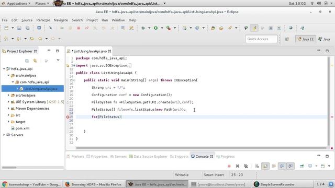This screenshot has width=335, height=188.
Task: Click the volume icon in system tray
Action: (x=319, y=4)
